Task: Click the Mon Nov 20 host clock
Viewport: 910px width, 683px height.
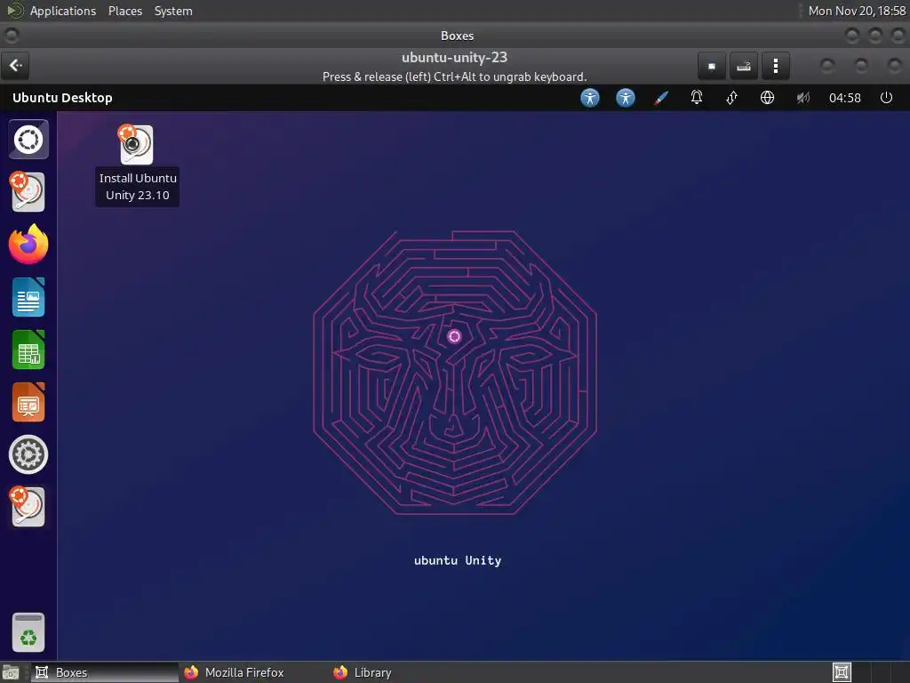Action: pos(857,11)
